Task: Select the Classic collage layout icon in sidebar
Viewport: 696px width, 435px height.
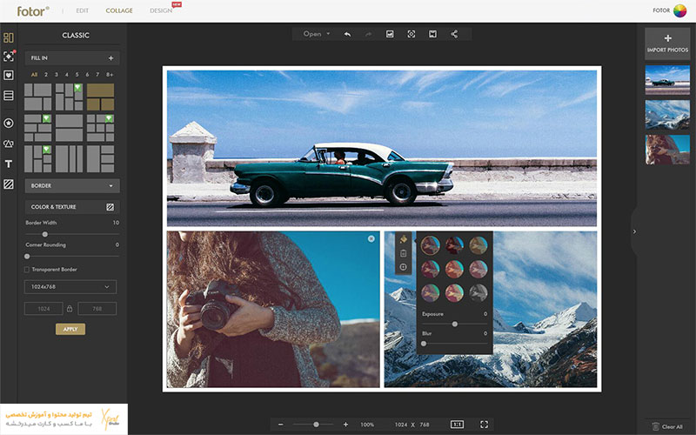Action: pos(9,37)
